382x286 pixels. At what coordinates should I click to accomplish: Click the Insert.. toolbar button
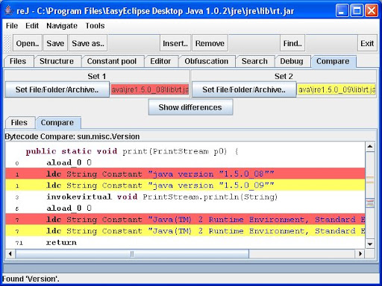click(175, 43)
